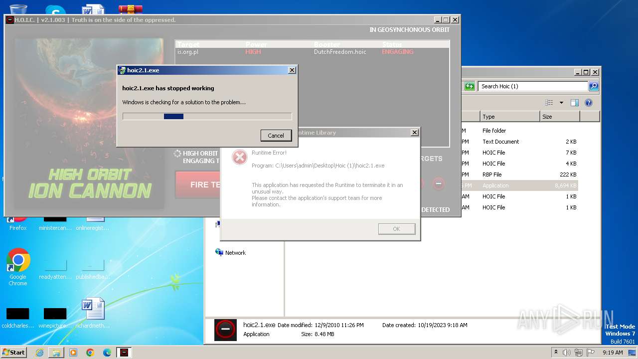Click the FIRE TEH LAZER button in HOIC
Screen dimensions: 638x359
click(x=198, y=184)
